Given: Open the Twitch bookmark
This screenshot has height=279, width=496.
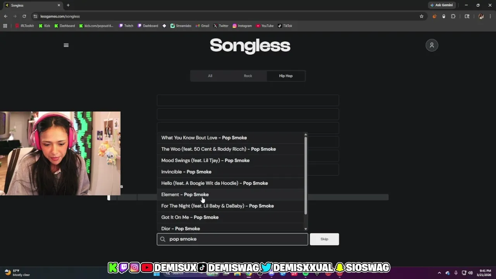Looking at the screenshot, I should click(x=126, y=26).
